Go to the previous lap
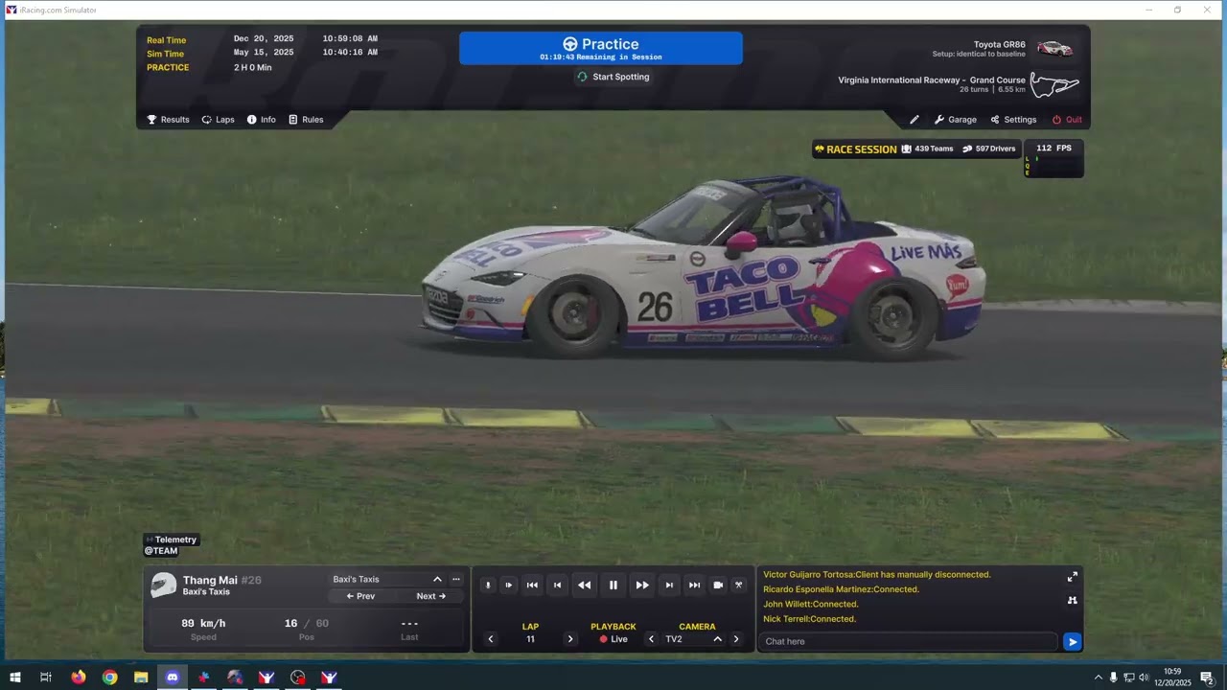The height and width of the screenshot is (690, 1227). (491, 639)
